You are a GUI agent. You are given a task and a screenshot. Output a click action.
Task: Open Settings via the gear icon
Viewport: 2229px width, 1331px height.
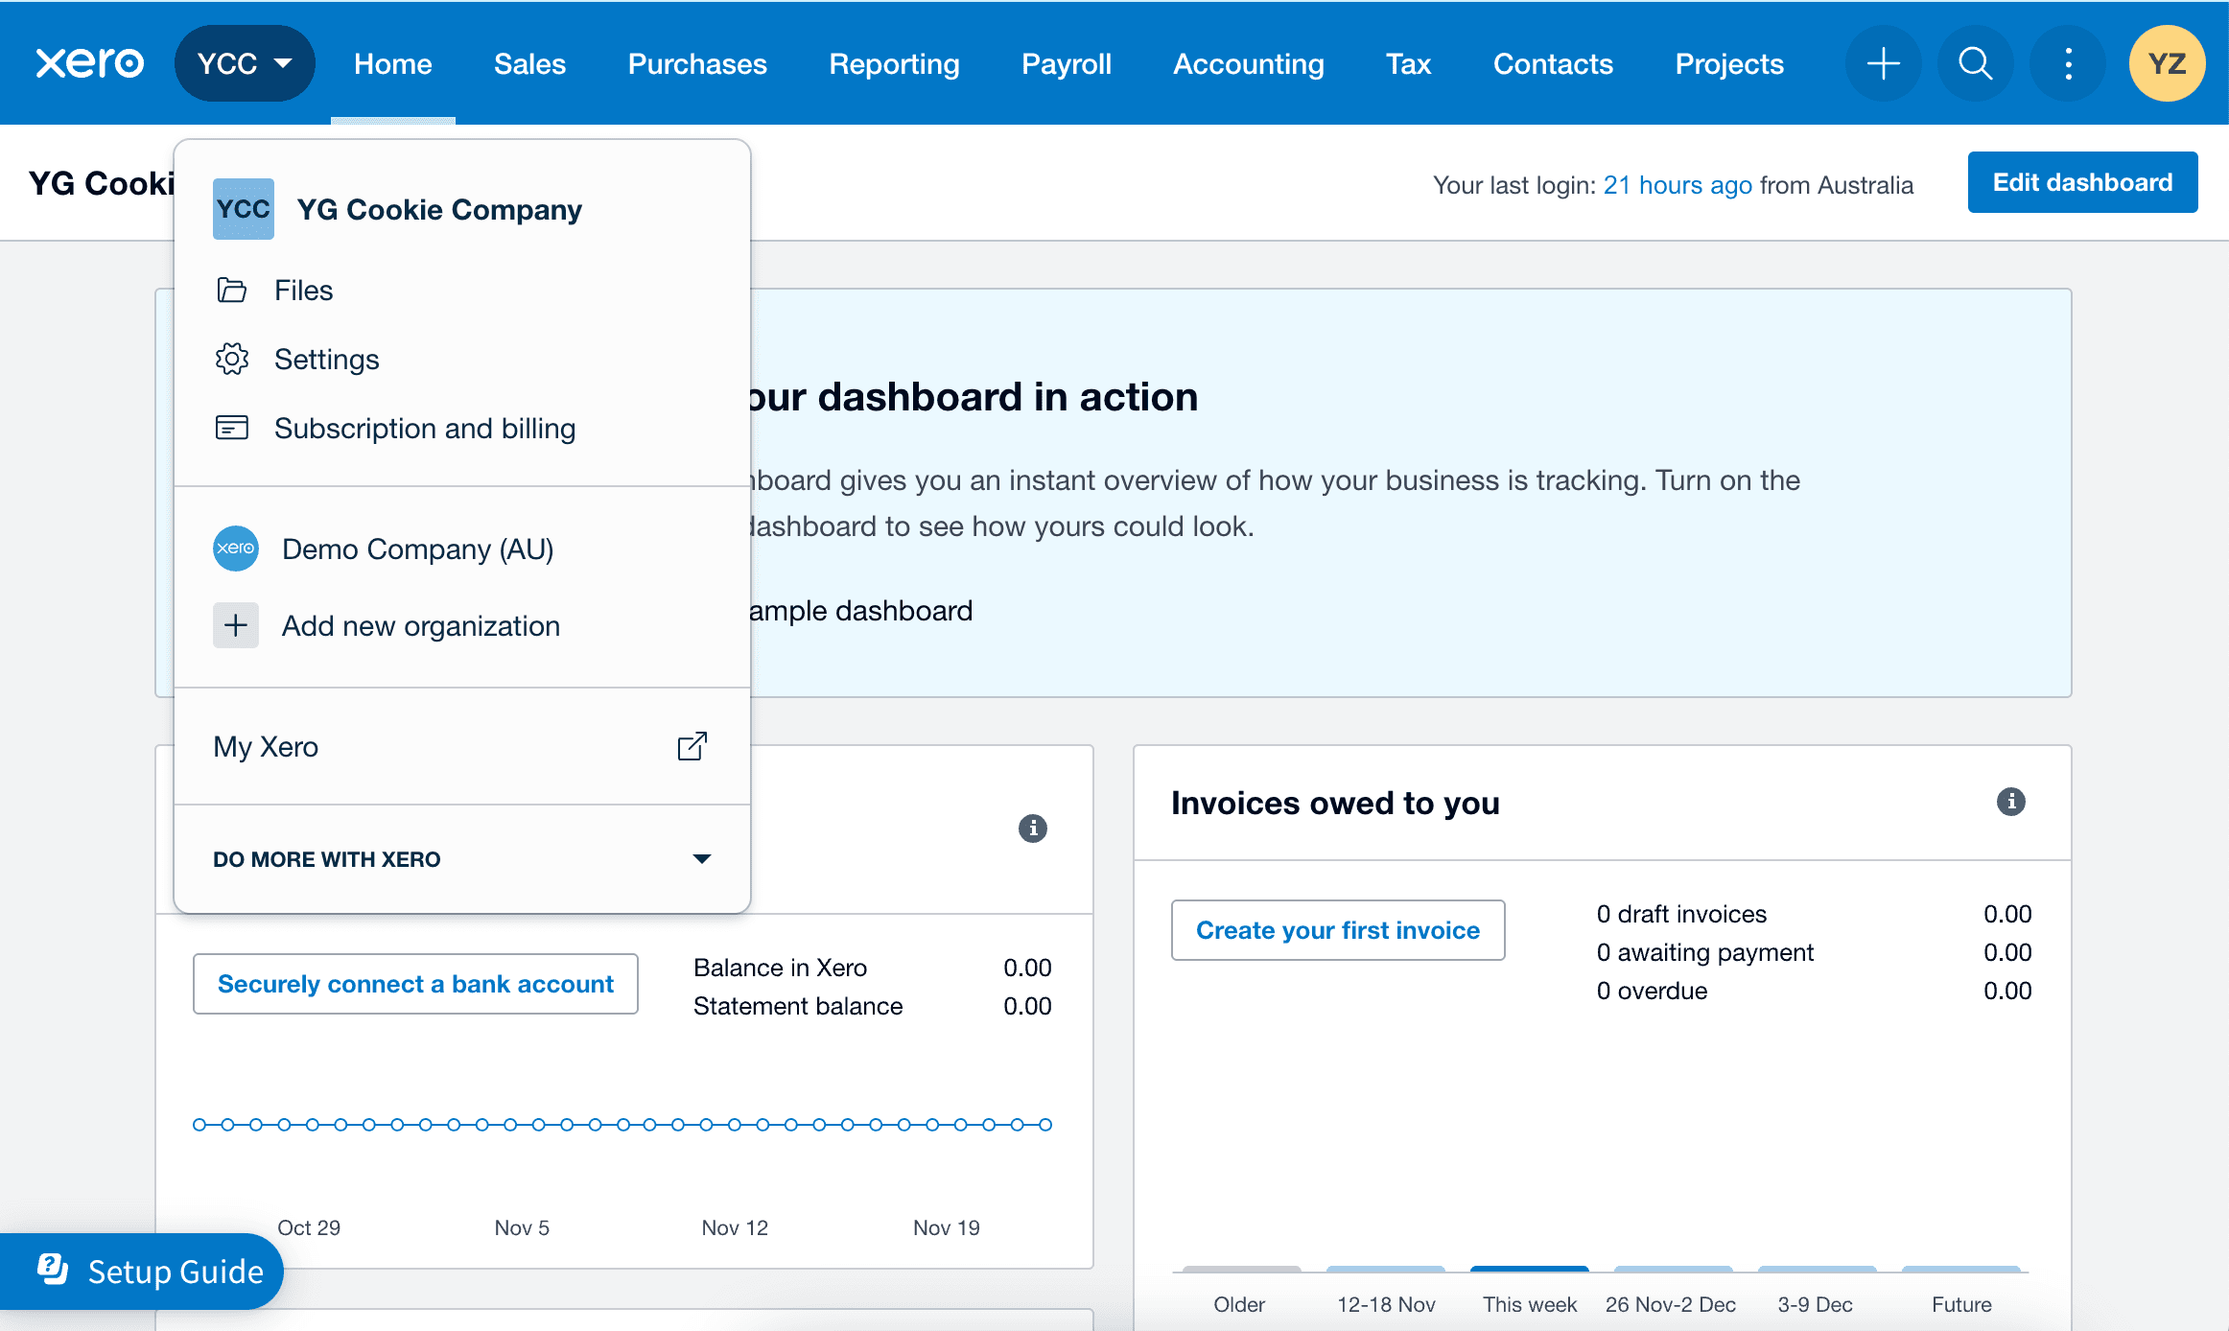coord(231,359)
